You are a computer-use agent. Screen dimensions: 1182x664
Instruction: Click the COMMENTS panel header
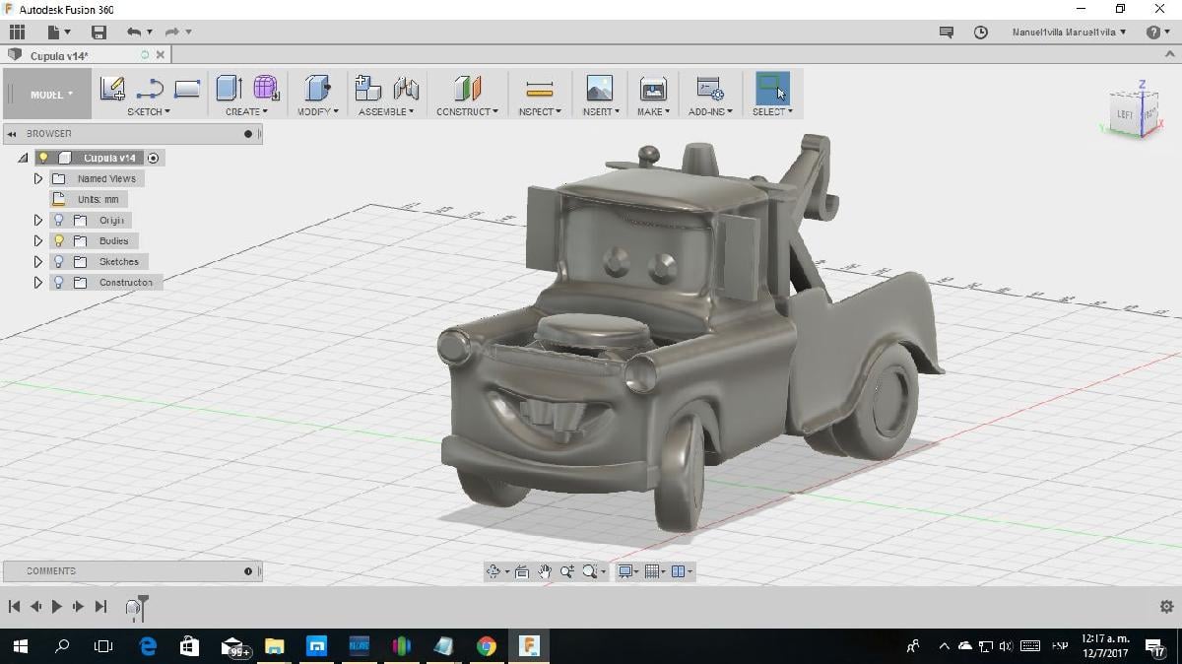pos(51,570)
